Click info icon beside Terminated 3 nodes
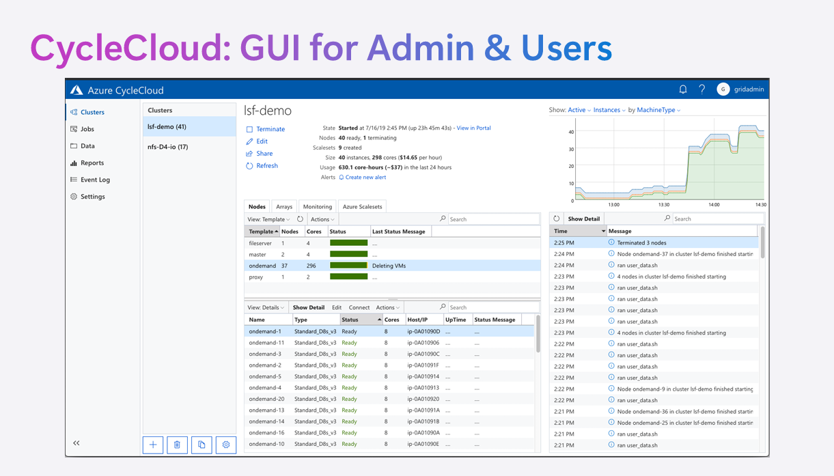 611,242
